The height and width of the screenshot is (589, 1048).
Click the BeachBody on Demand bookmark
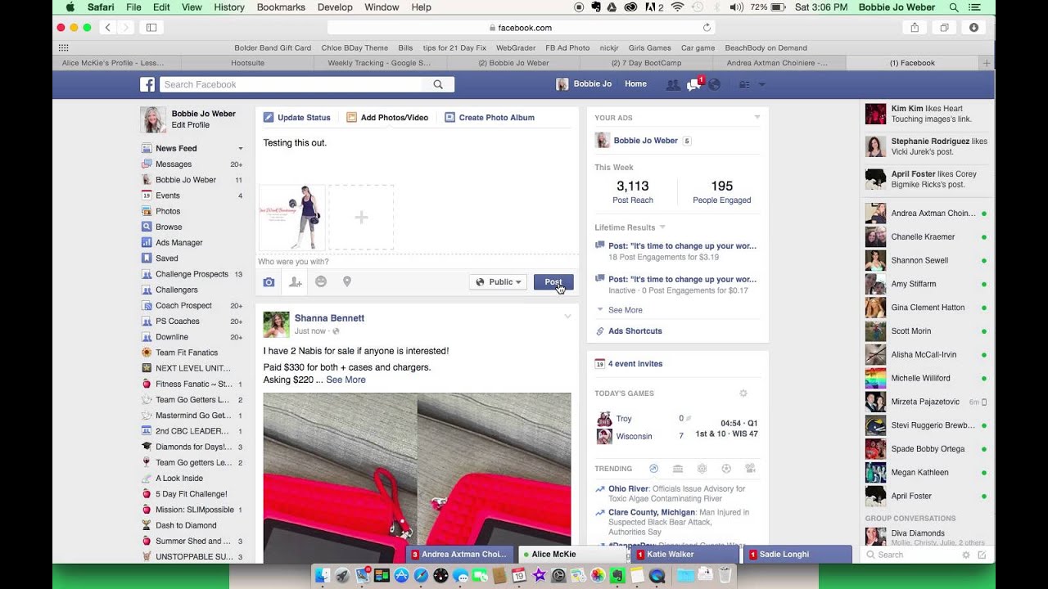[x=766, y=48]
